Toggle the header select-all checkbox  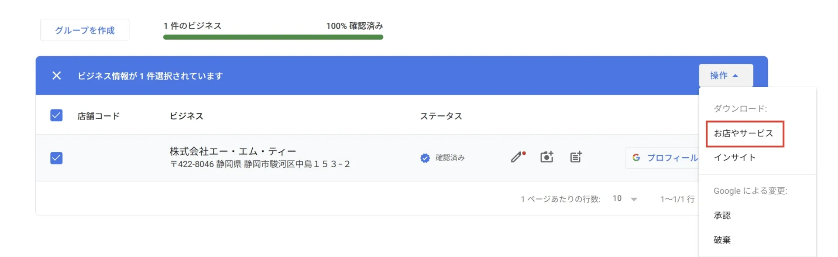(56, 116)
